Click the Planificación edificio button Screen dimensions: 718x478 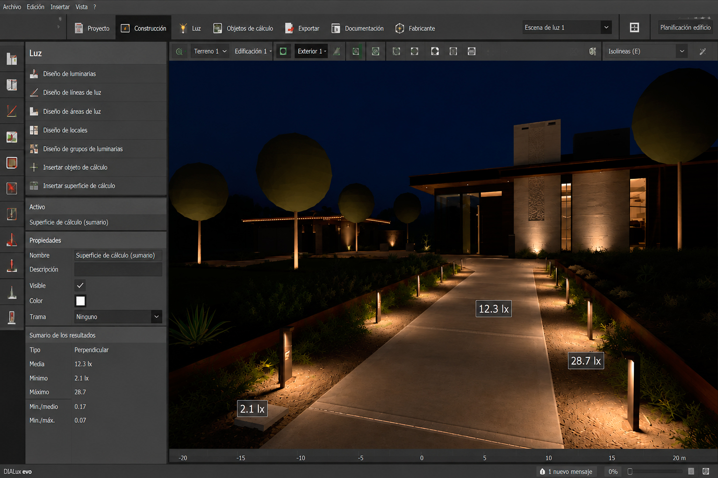(x=685, y=28)
